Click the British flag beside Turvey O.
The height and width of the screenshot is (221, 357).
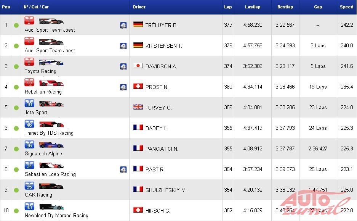138,107
